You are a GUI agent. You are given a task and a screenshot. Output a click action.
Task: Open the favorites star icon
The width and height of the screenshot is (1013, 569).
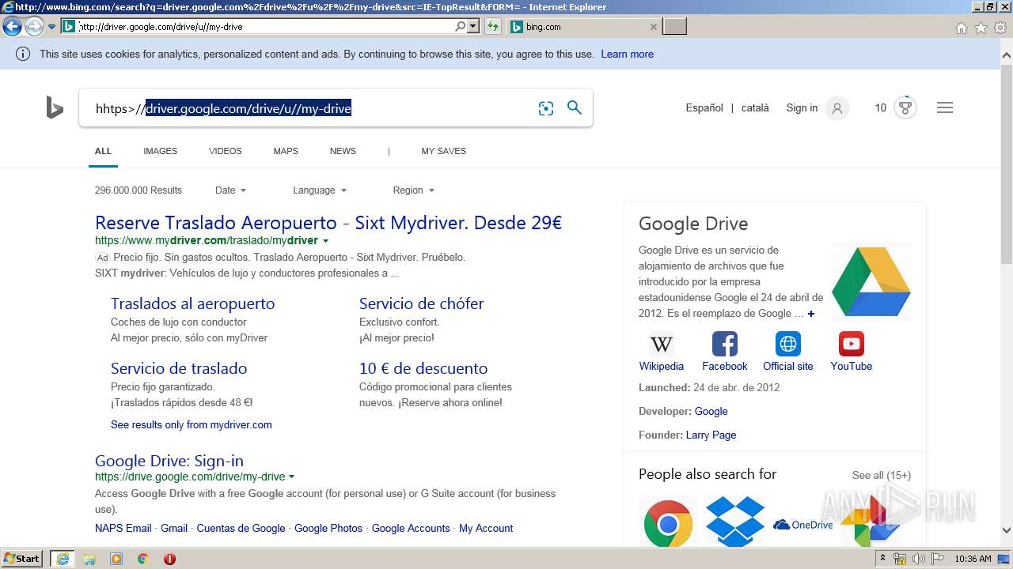(x=981, y=28)
